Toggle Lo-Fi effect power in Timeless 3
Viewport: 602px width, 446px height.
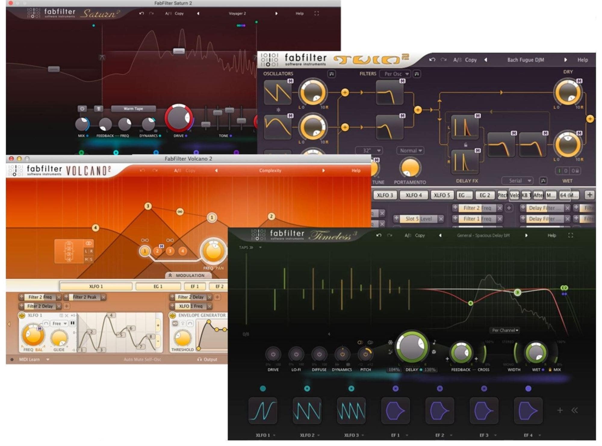click(x=296, y=355)
